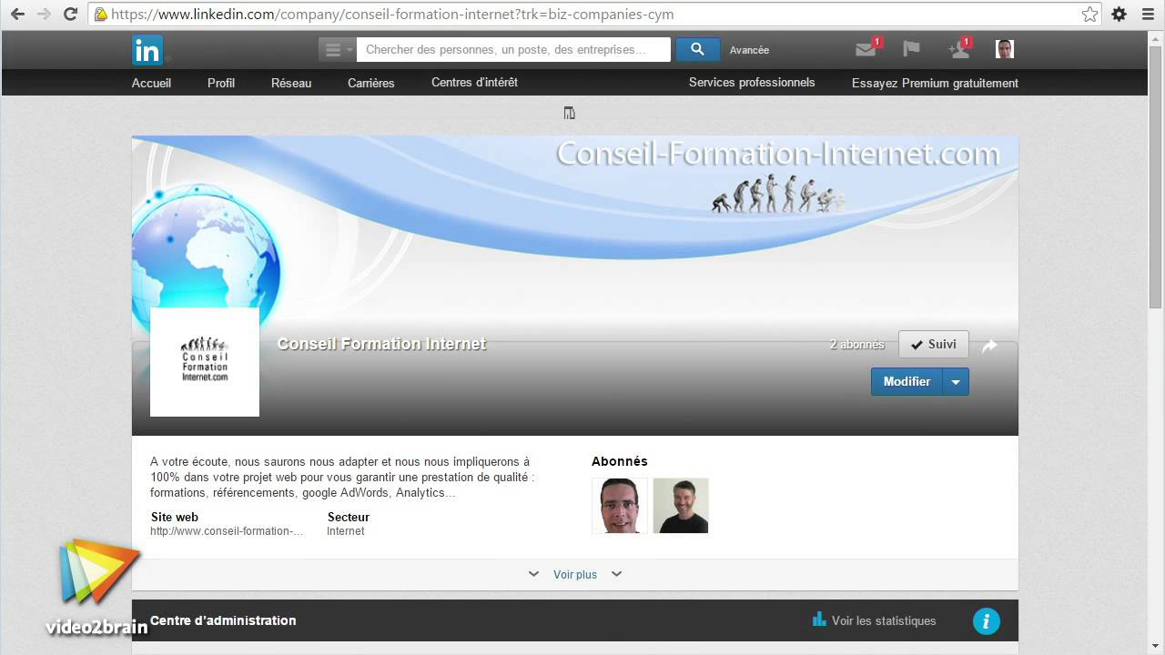Click the Centre d'administration heading
The width and height of the screenshot is (1165, 655).
tap(223, 620)
